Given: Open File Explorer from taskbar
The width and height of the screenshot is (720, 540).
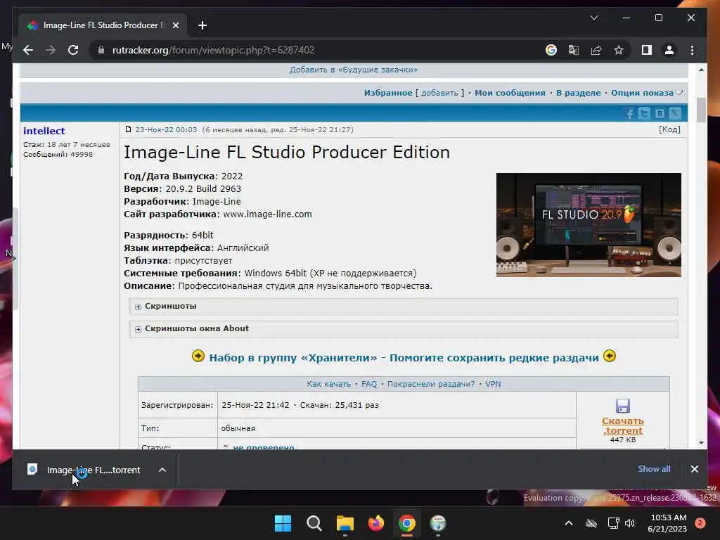Looking at the screenshot, I should [x=345, y=523].
